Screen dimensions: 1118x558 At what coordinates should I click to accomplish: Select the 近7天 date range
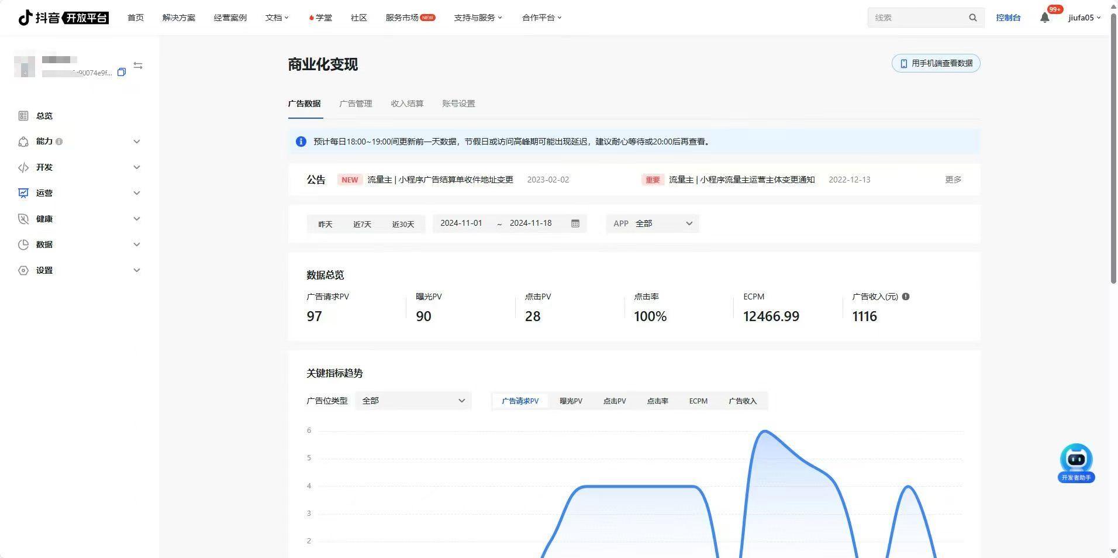click(362, 224)
